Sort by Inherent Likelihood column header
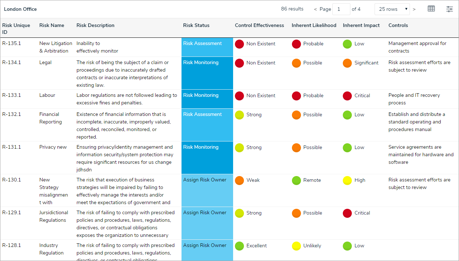The width and height of the screenshot is (459, 261). pyautogui.click(x=314, y=26)
